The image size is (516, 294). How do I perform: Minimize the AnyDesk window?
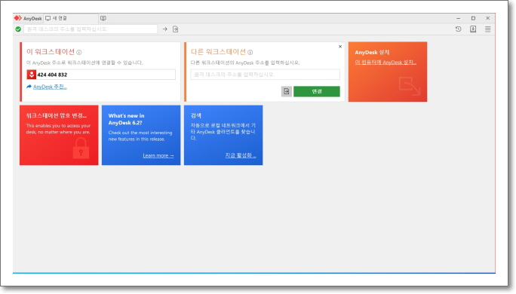(458, 18)
